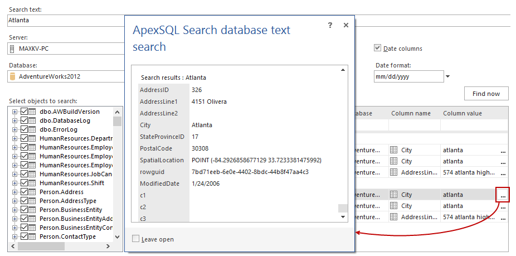Expand the Person.ContactType tree node
Screen dimensions: 516x256
coord(14,236)
